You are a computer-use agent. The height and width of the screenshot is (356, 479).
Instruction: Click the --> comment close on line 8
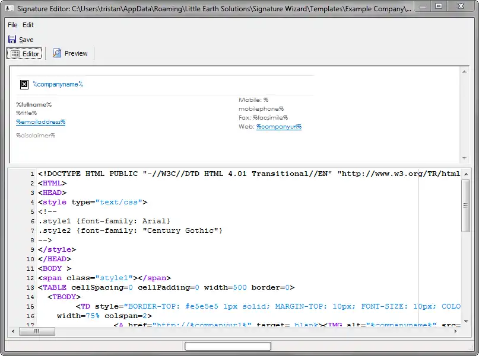(x=45, y=240)
